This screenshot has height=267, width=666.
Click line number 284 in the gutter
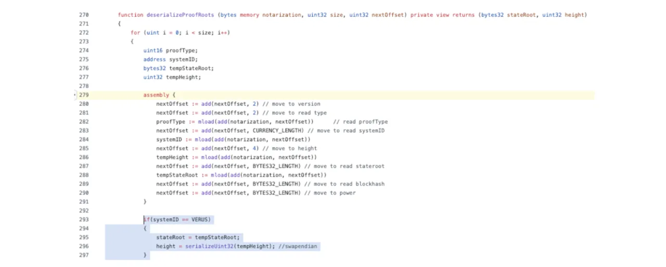click(84, 140)
